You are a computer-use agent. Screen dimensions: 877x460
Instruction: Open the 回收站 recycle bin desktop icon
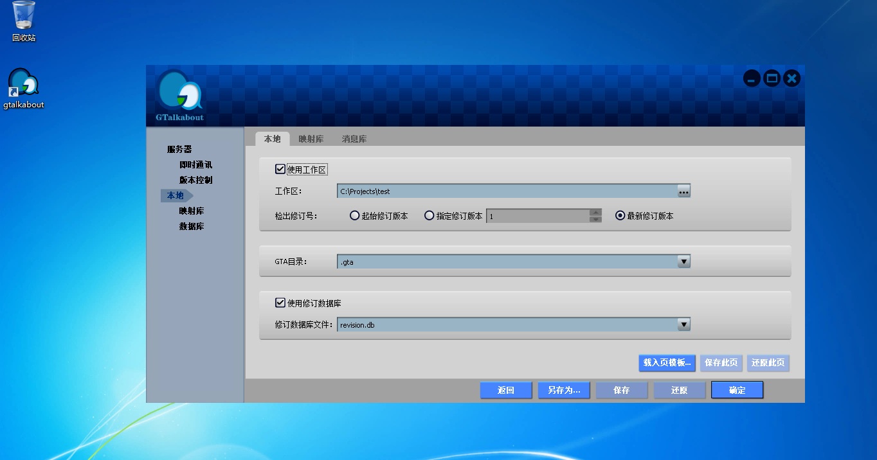(x=24, y=21)
